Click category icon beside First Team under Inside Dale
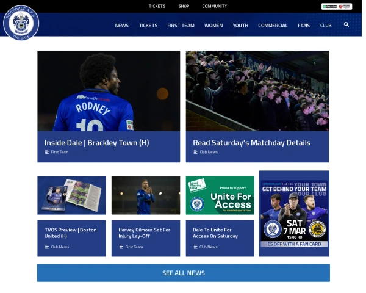This screenshot has height=293, width=366. (47, 152)
